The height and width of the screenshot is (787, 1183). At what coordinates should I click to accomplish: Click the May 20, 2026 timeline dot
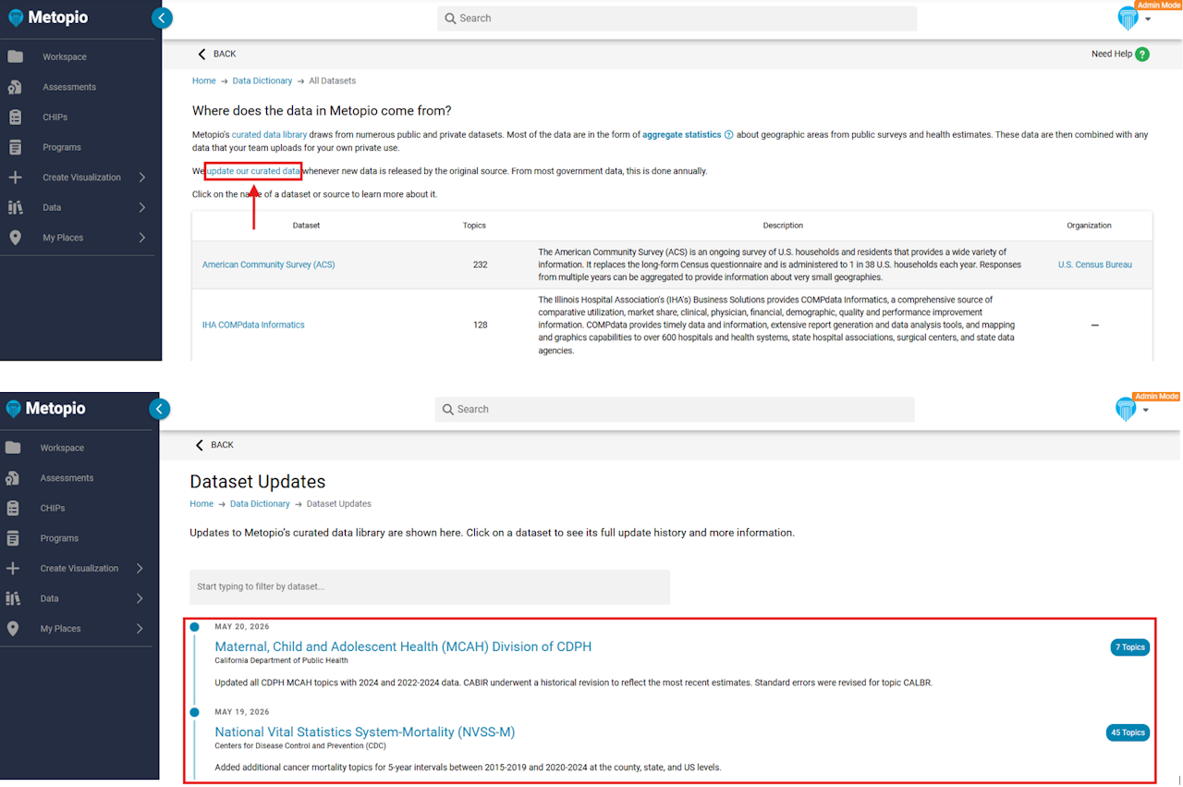(195, 627)
